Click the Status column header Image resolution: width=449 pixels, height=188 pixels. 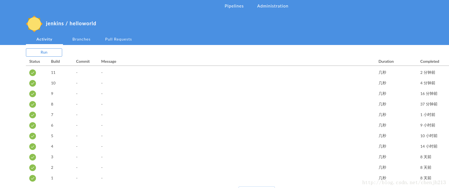[35, 61]
